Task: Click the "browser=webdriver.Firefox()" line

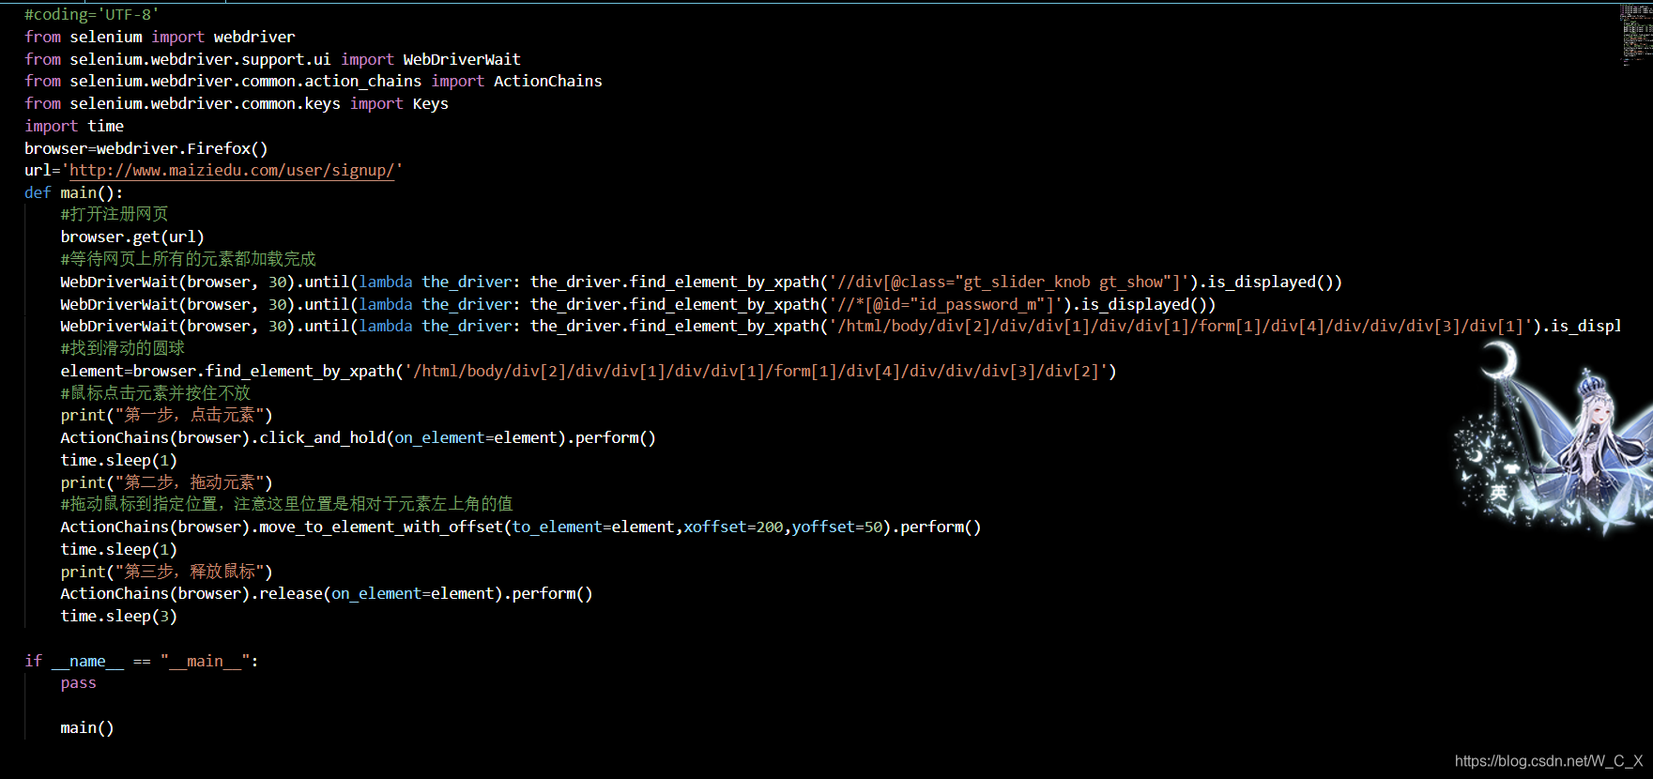Action: tap(146, 148)
